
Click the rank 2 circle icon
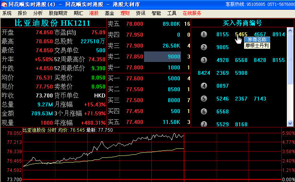pyautogui.click(x=204, y=47)
